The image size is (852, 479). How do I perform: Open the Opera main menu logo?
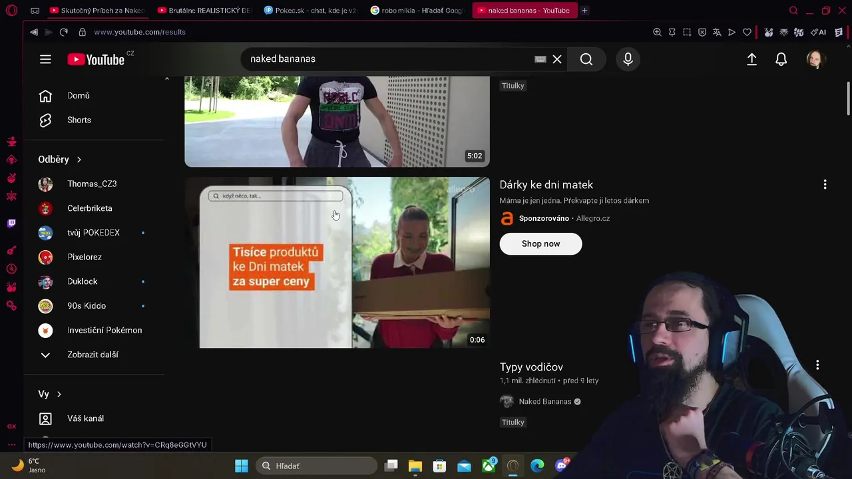coord(11,11)
